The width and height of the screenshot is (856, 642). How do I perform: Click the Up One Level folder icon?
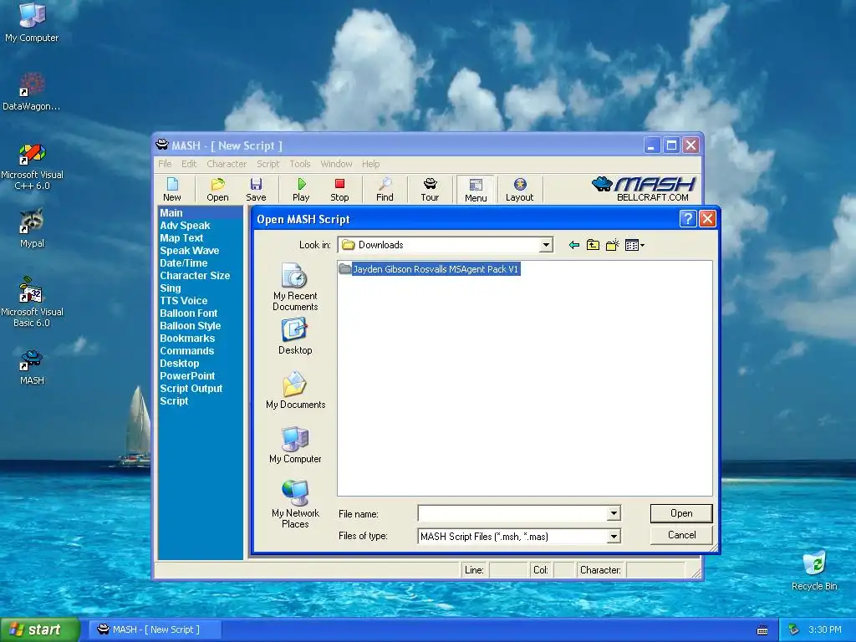point(593,245)
